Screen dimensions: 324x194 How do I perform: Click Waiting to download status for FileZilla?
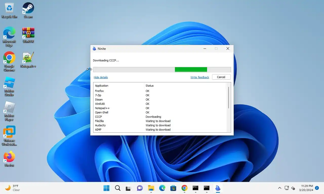[x=158, y=121]
